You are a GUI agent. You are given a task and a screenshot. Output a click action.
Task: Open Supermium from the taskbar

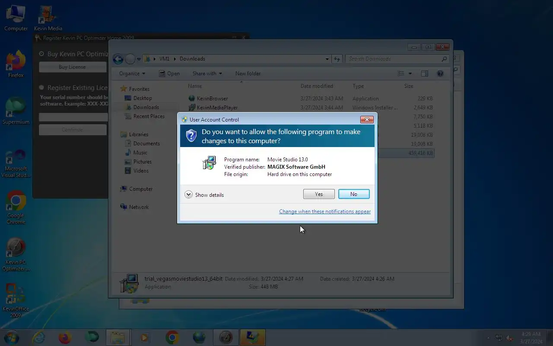pos(92,337)
